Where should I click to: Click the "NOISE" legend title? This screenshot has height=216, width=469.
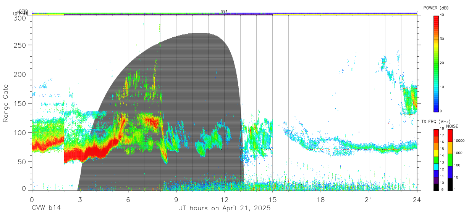coord(452,126)
